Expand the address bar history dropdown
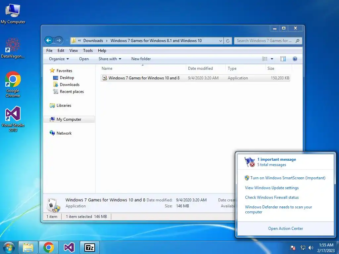Screen dimensions: 339x254 (x=220, y=41)
